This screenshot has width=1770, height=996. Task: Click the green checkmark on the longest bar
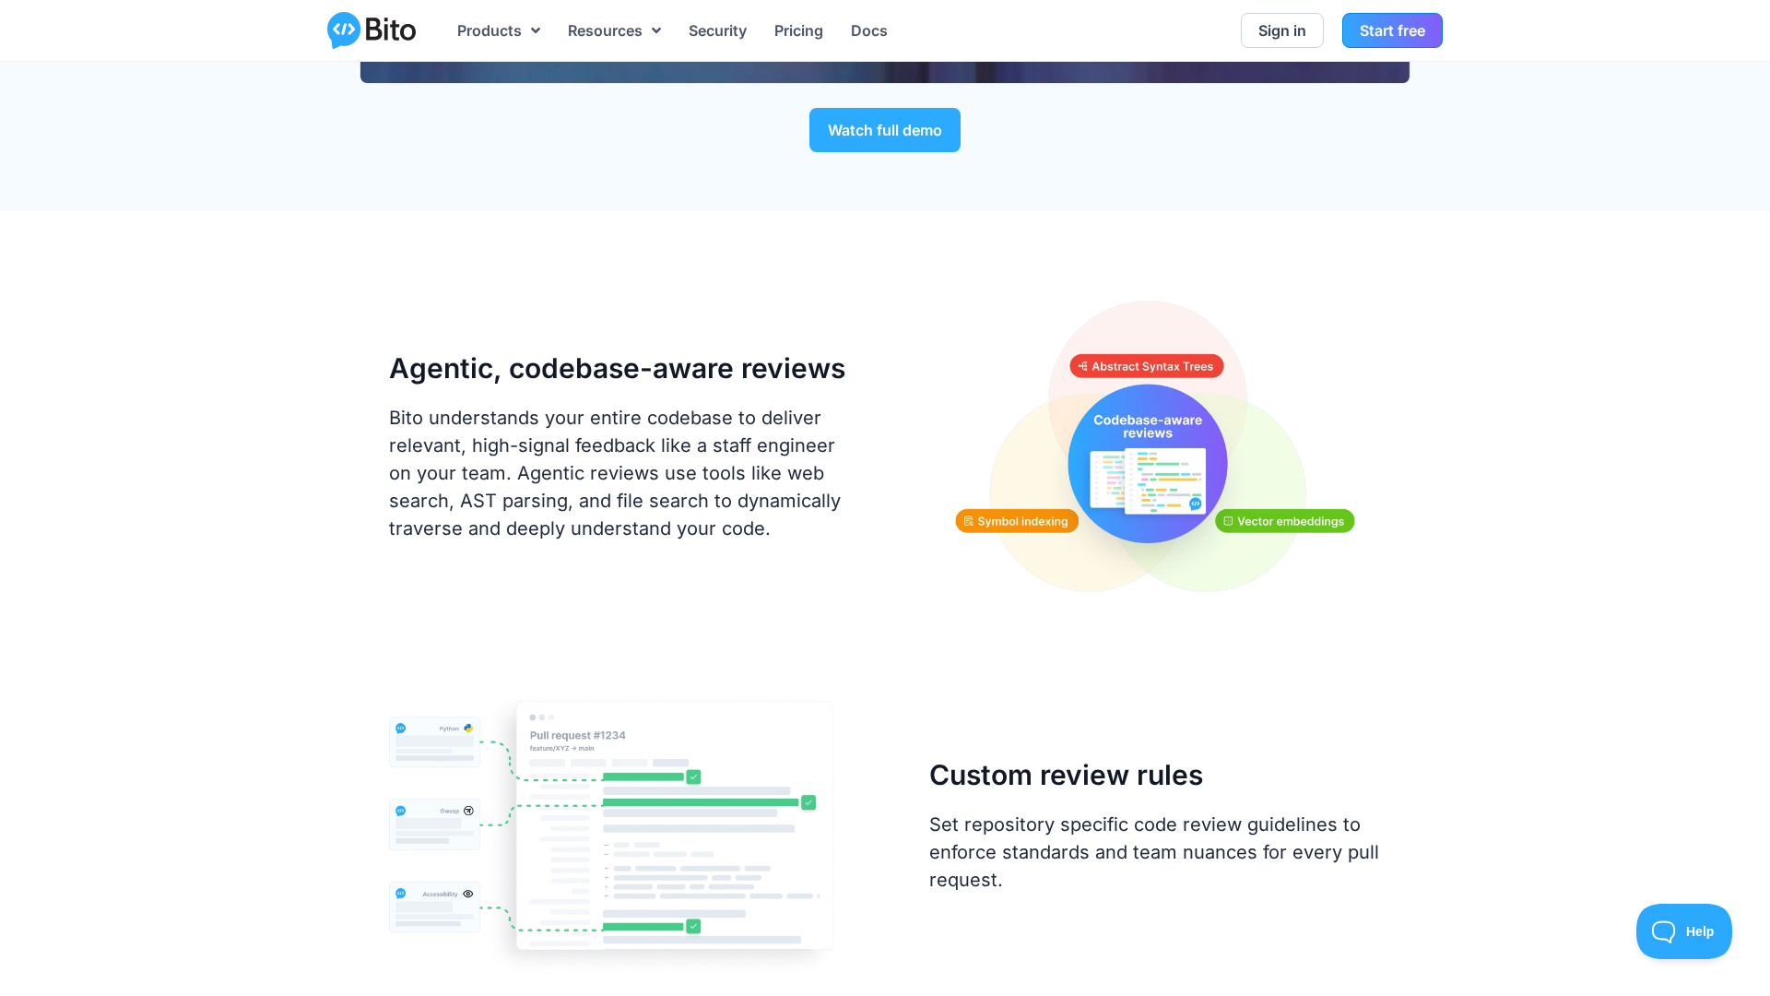pos(808,802)
